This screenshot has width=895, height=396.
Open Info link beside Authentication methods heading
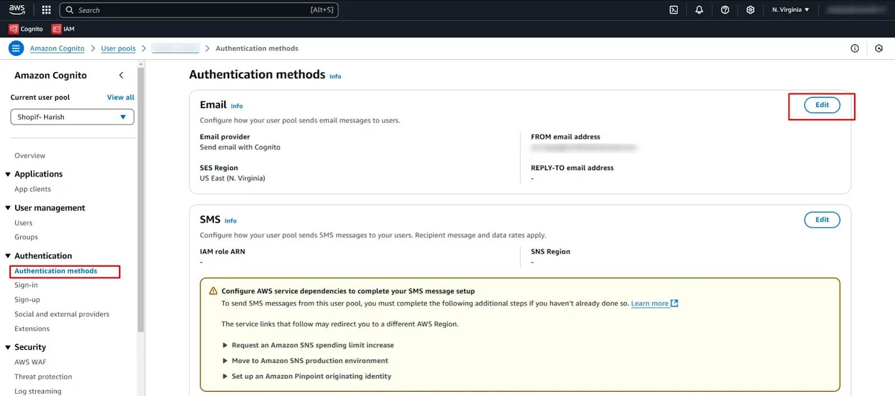(x=335, y=77)
